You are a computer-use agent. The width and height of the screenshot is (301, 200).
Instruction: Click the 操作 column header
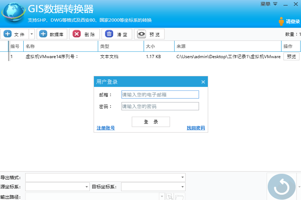click(291, 46)
